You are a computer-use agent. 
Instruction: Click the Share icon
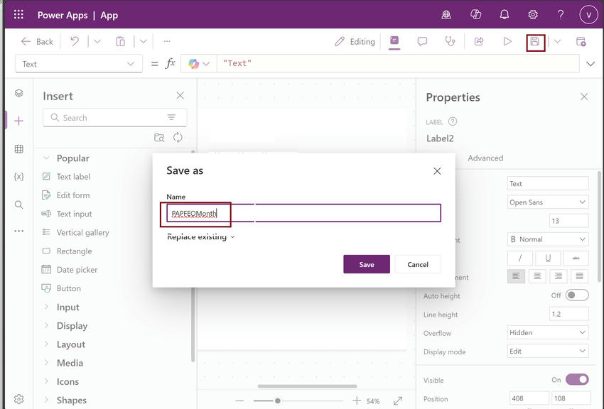[x=479, y=41]
